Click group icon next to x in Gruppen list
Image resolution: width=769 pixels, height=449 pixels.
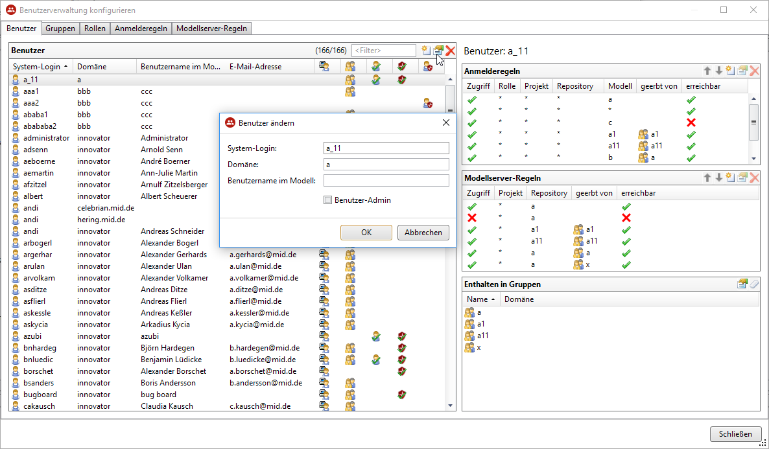tap(469, 347)
